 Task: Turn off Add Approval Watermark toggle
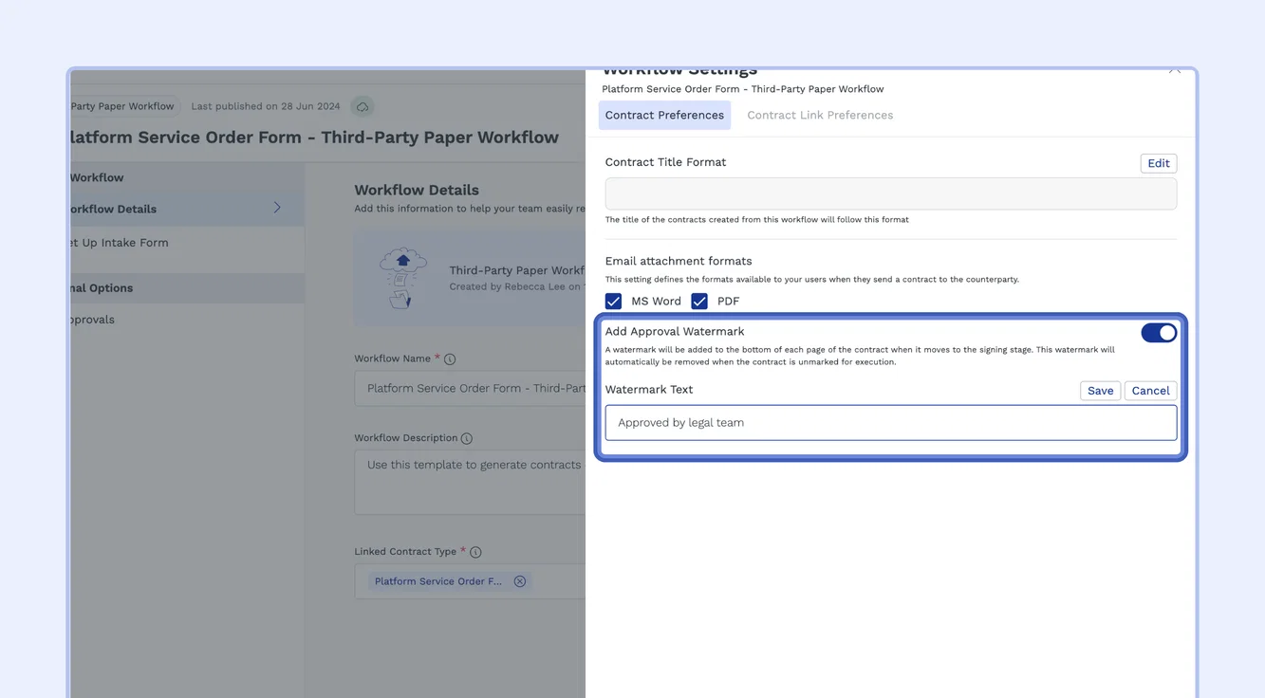coord(1159,333)
